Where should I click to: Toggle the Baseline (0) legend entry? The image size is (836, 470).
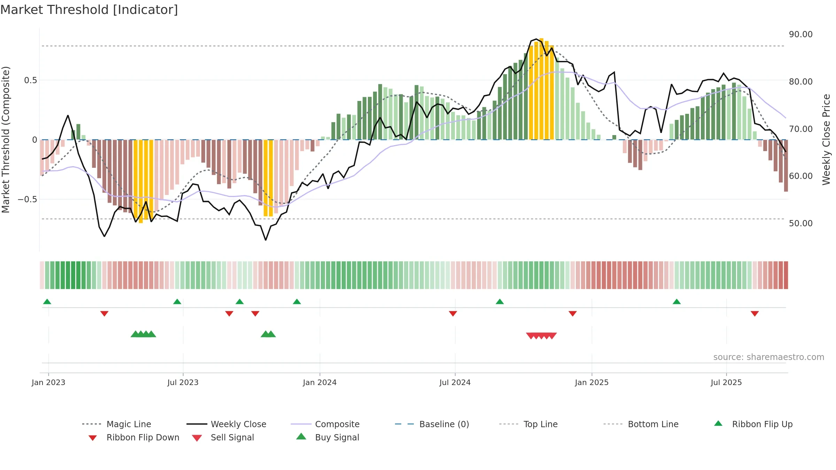point(432,424)
